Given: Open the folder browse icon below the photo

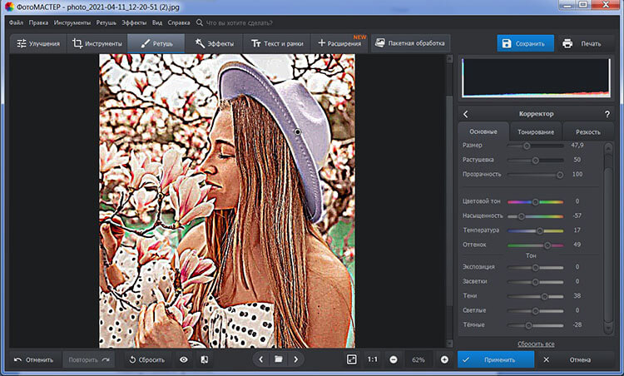Looking at the screenshot, I should click(x=279, y=359).
